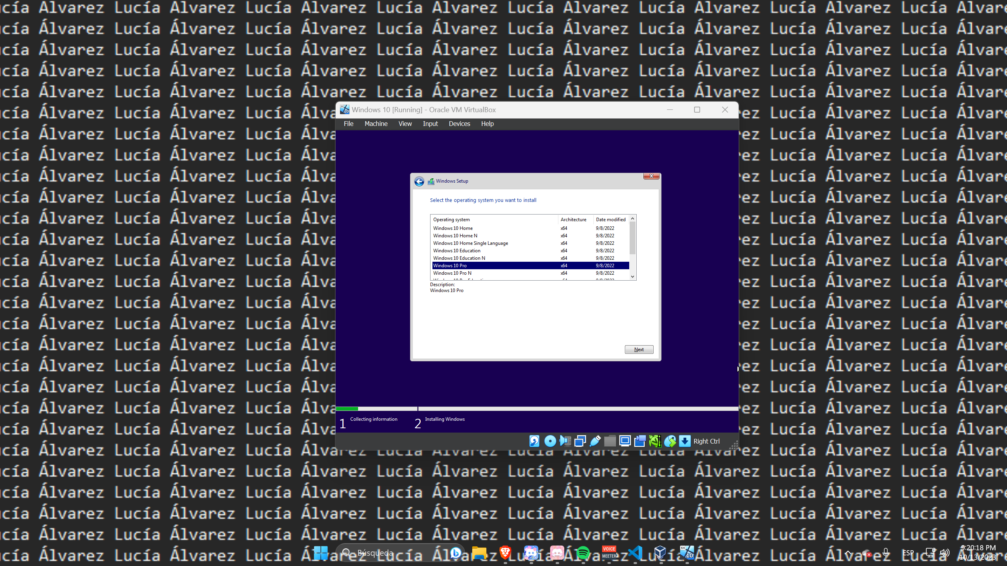Click the shared folders status icon
The width and height of the screenshot is (1007, 566).
pos(610,441)
